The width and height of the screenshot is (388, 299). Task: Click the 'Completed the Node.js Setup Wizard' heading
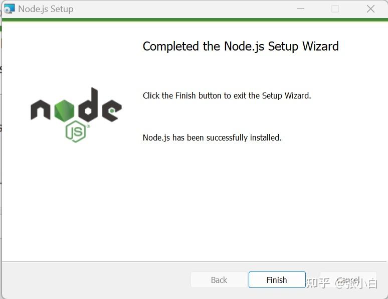241,46
